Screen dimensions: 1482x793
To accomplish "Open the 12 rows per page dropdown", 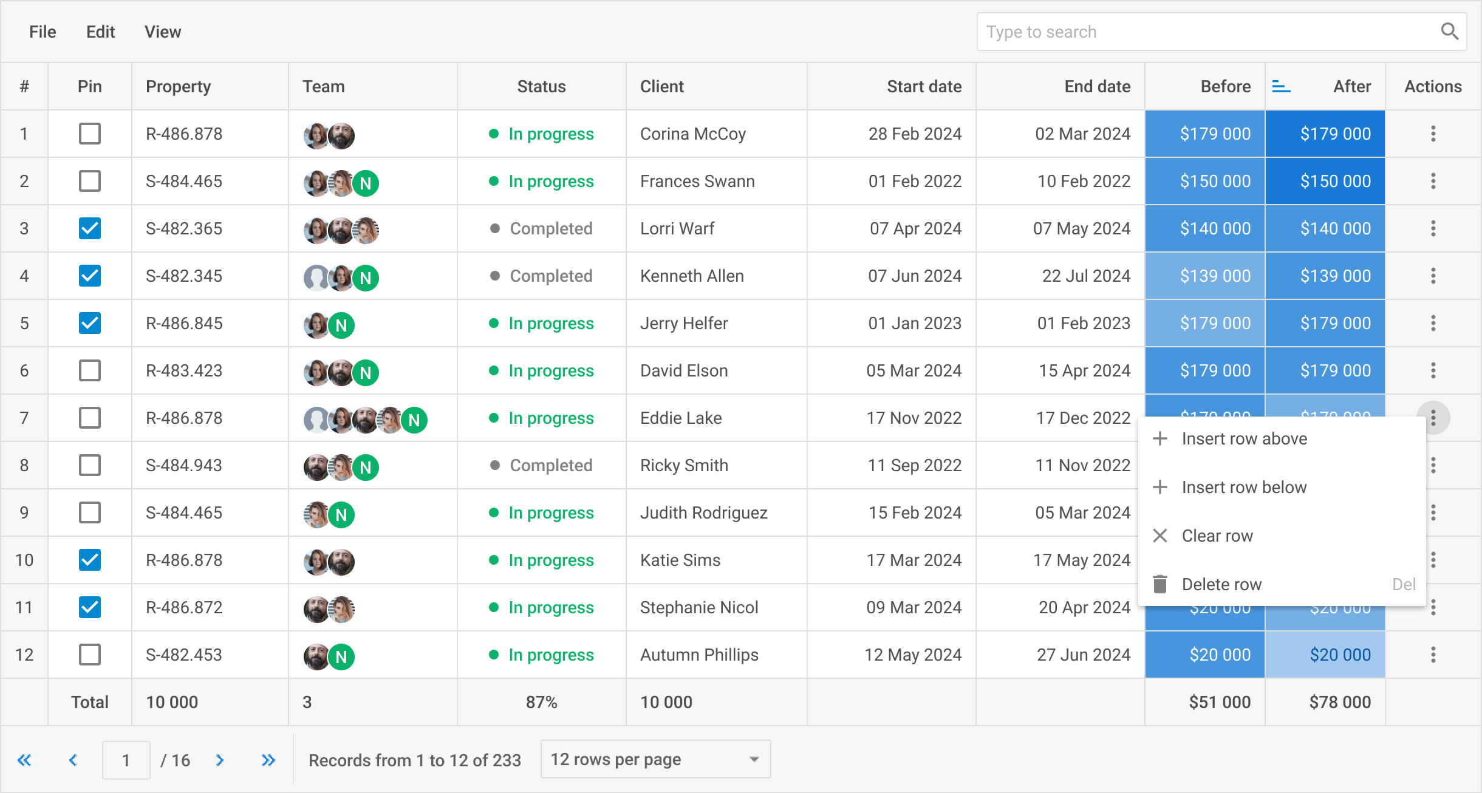I will (655, 759).
